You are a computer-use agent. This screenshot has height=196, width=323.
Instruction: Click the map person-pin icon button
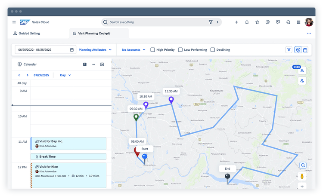[x=302, y=81]
